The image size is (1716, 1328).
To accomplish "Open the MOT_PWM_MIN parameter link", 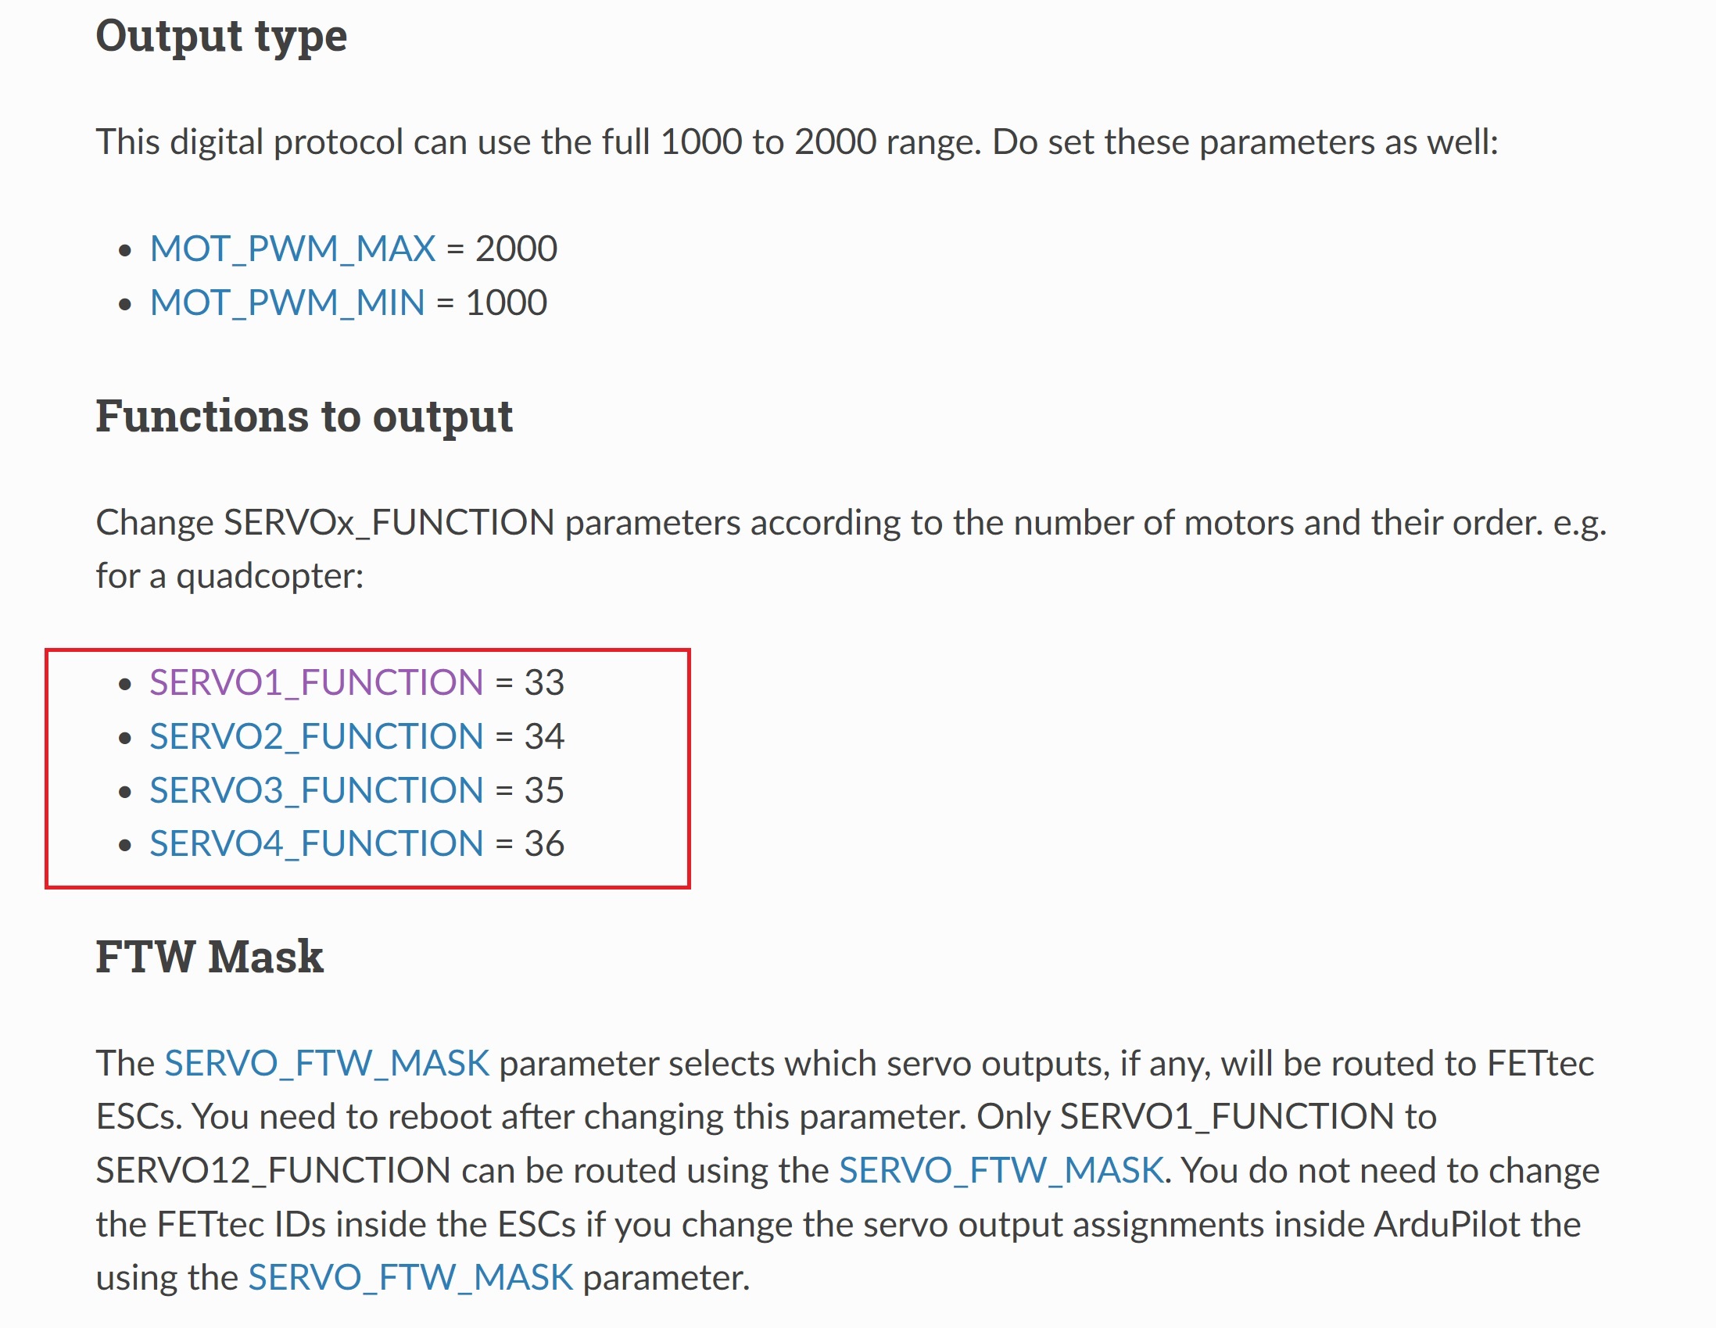I will click(287, 302).
